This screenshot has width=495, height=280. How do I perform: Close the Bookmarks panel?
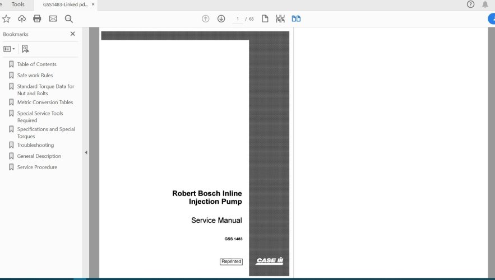[x=73, y=34]
